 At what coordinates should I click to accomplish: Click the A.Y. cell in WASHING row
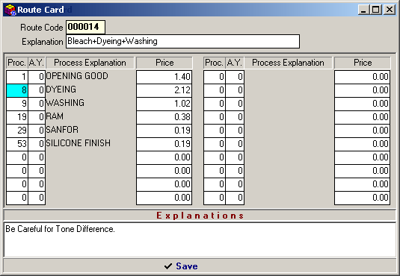click(x=37, y=104)
